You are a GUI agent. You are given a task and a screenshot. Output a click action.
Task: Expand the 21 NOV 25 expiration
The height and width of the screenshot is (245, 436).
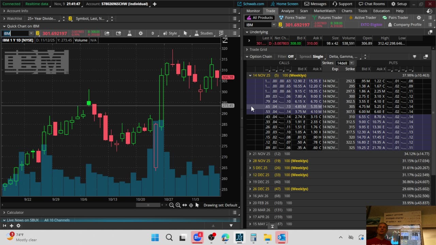click(250, 154)
